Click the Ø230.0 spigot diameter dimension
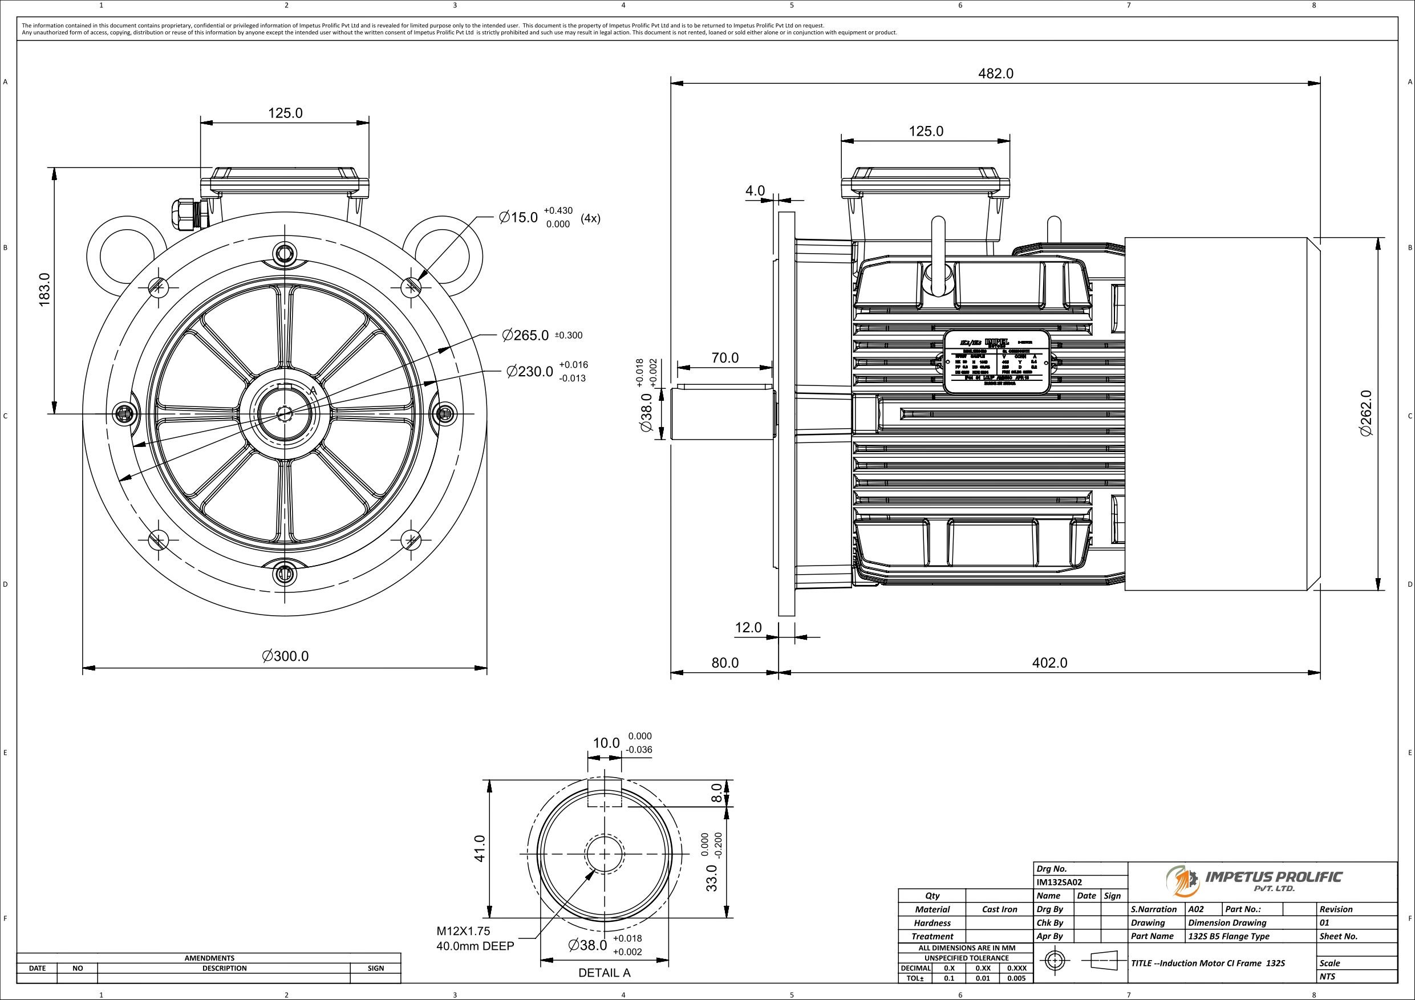1415x1000 pixels. [x=548, y=372]
